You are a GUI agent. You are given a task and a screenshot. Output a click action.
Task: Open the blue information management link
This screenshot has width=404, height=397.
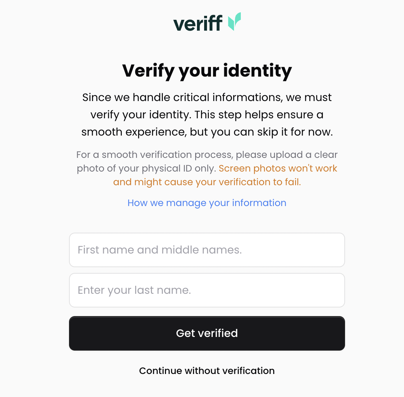[207, 203]
